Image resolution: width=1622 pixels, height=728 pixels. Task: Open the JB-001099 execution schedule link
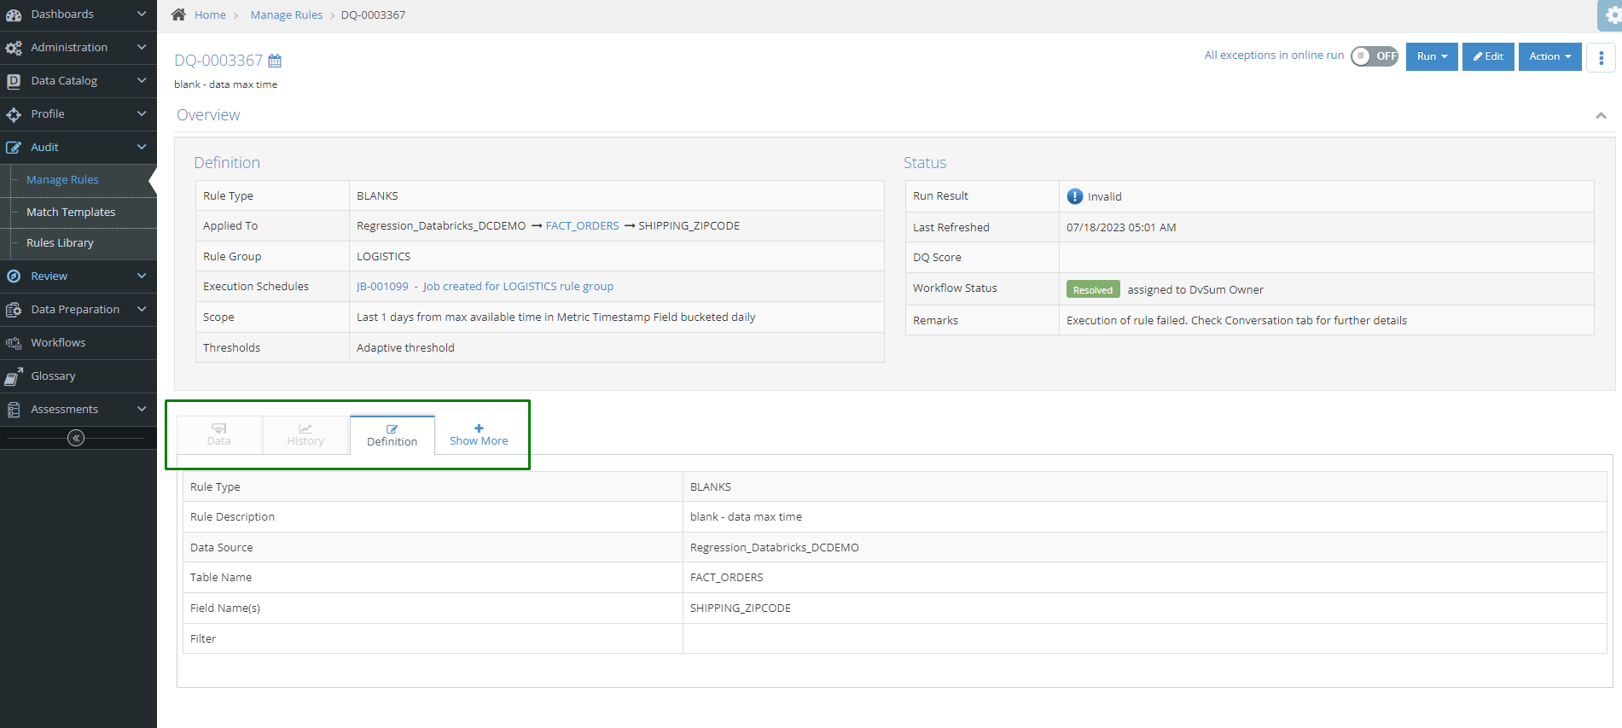[x=485, y=286]
